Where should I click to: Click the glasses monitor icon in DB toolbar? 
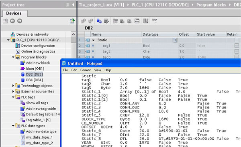click(155, 20)
